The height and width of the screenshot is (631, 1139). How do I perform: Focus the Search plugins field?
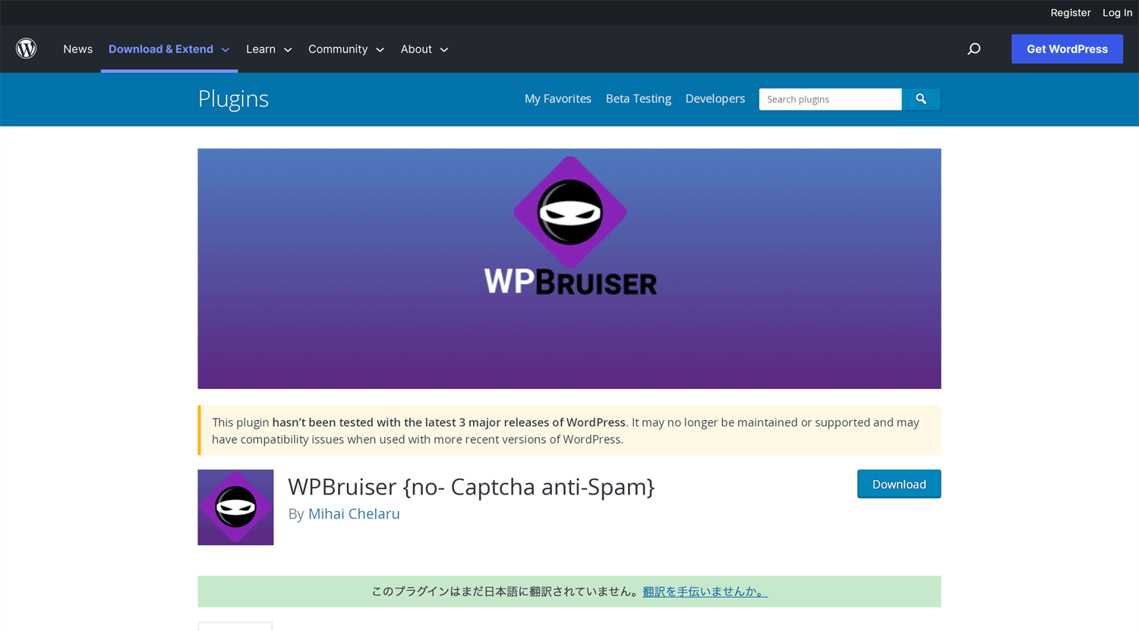[x=831, y=99]
